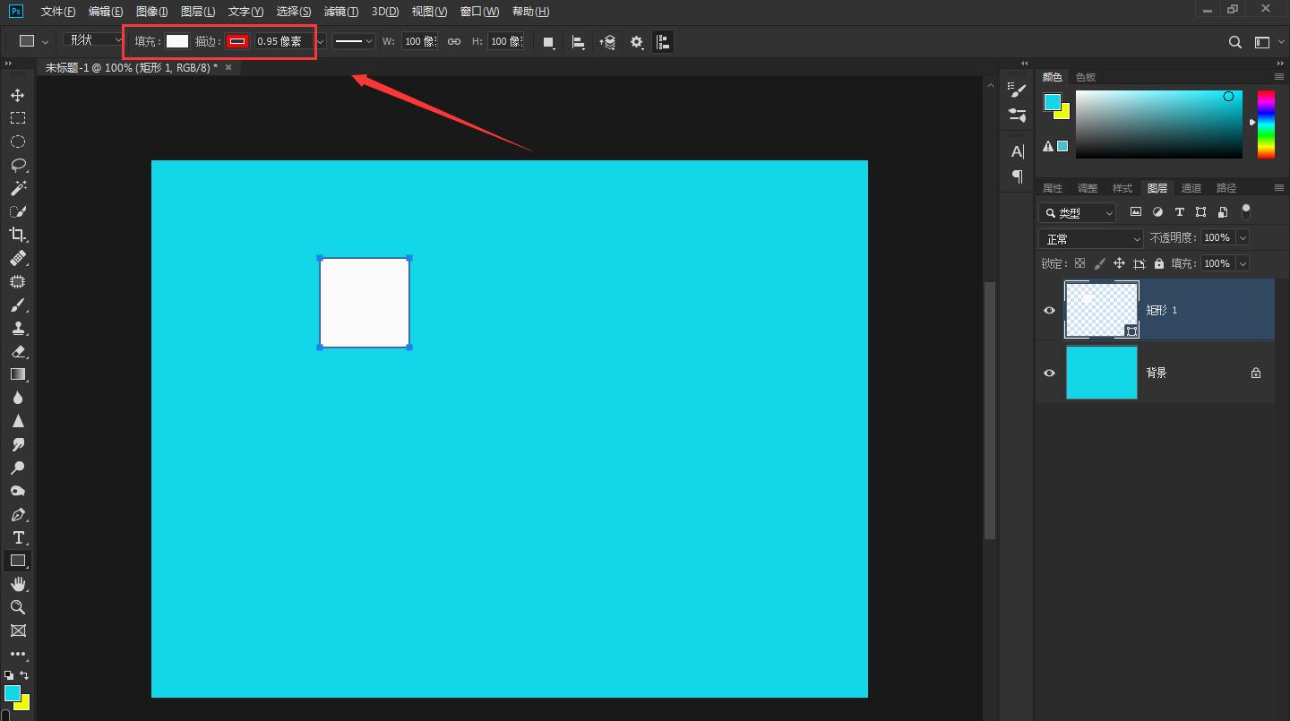Toggle visibility of 背景 layer

click(x=1049, y=373)
